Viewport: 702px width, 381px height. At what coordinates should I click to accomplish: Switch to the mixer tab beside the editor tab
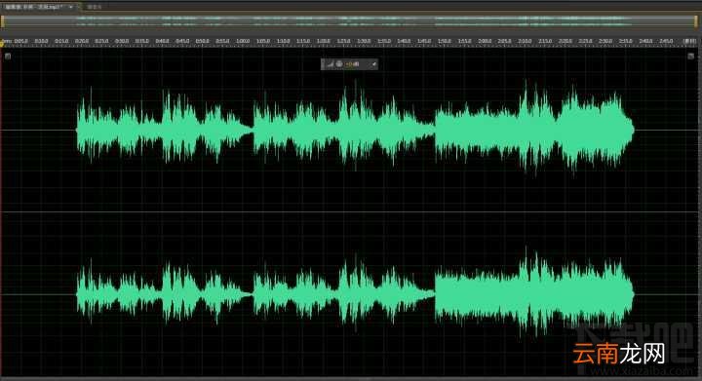[94, 7]
